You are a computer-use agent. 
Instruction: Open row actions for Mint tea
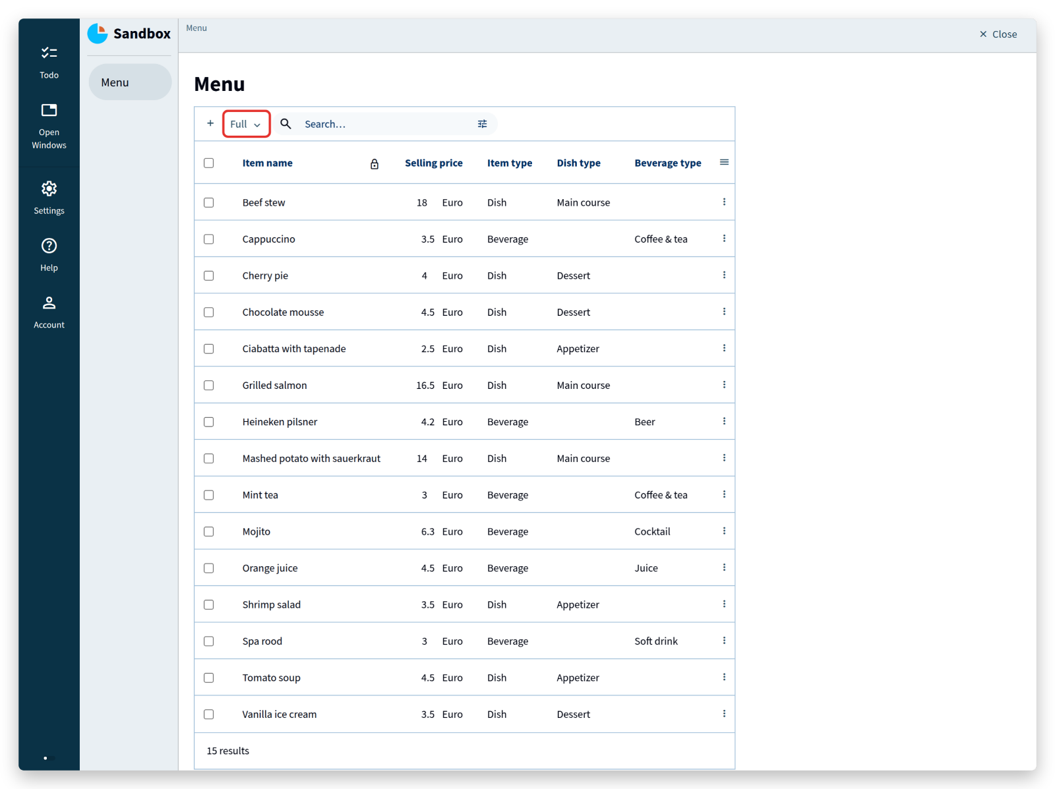724,494
